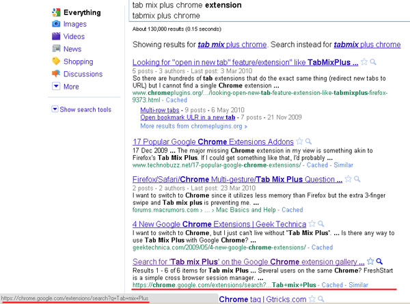Open Similar link for technobuzz.net result
This screenshot has width=410, height=304.
pyautogui.click(x=343, y=165)
